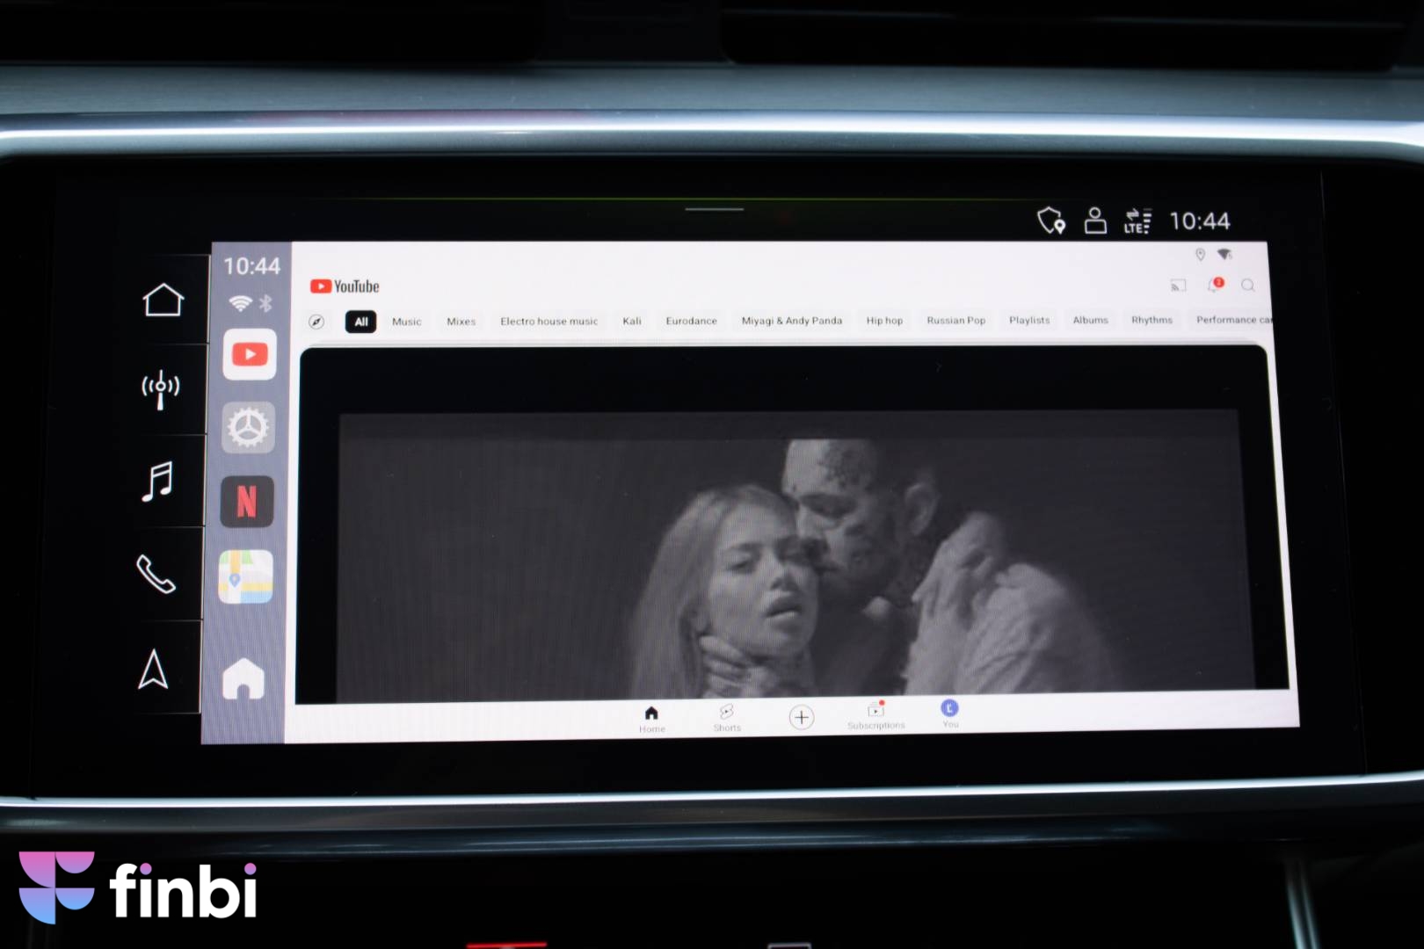Select the Hip hop filter chip
This screenshot has width=1424, height=949.
coord(884,321)
